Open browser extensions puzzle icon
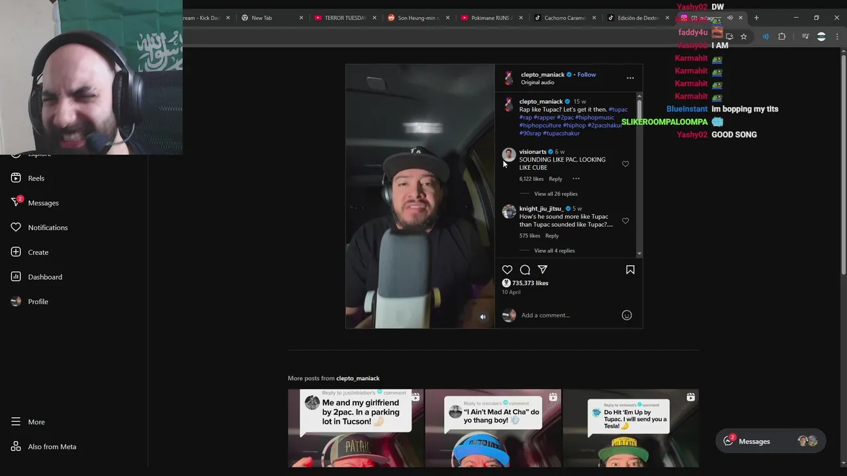This screenshot has height=476, width=847. click(x=782, y=36)
